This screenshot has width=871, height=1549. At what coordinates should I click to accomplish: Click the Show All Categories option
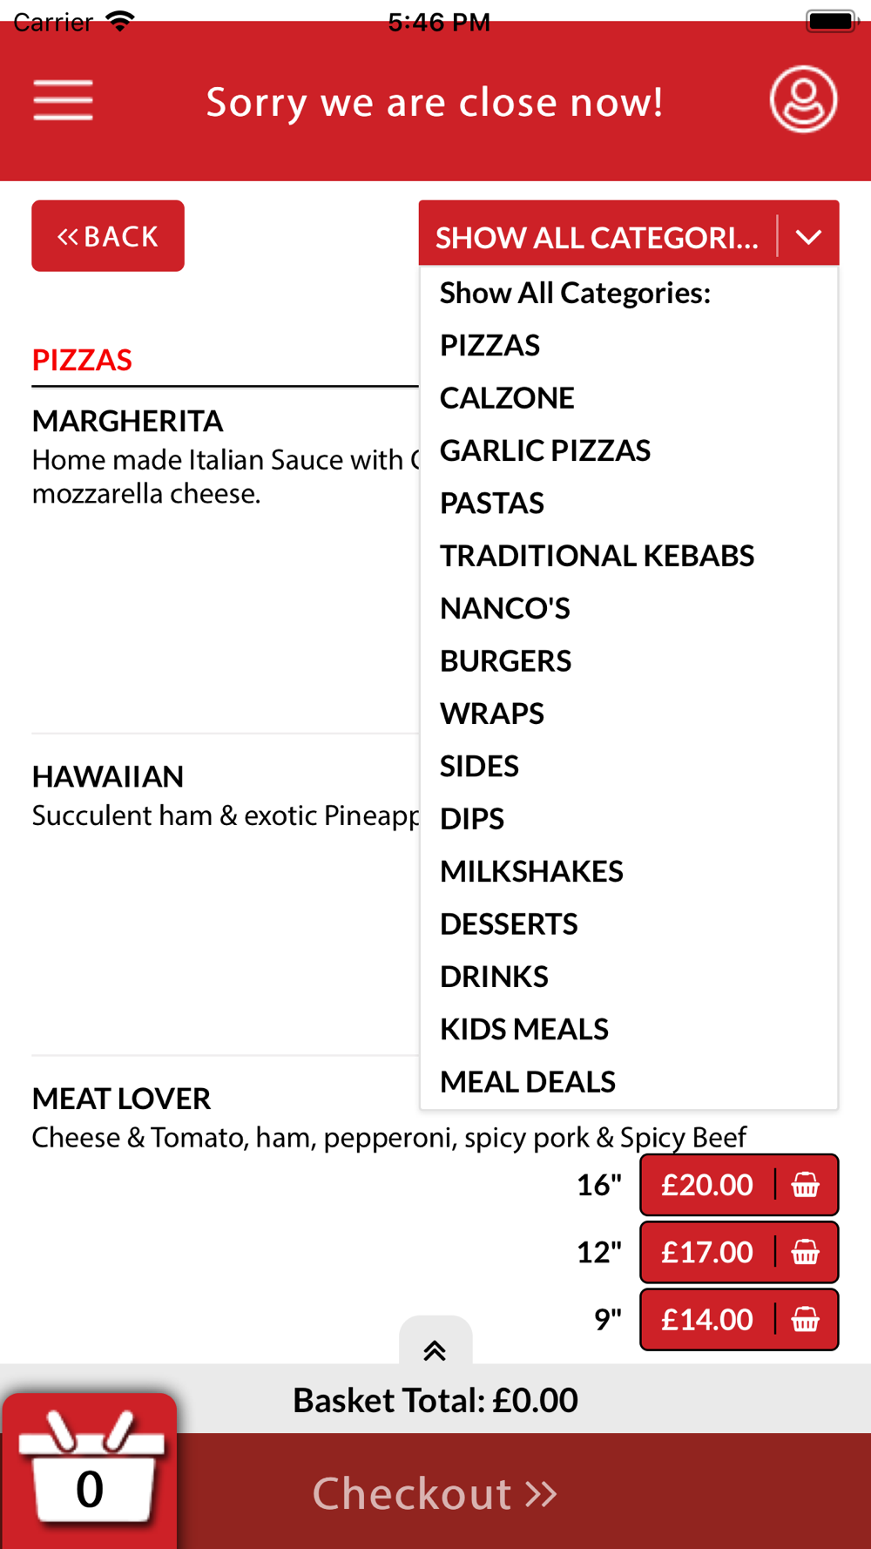[x=575, y=293]
